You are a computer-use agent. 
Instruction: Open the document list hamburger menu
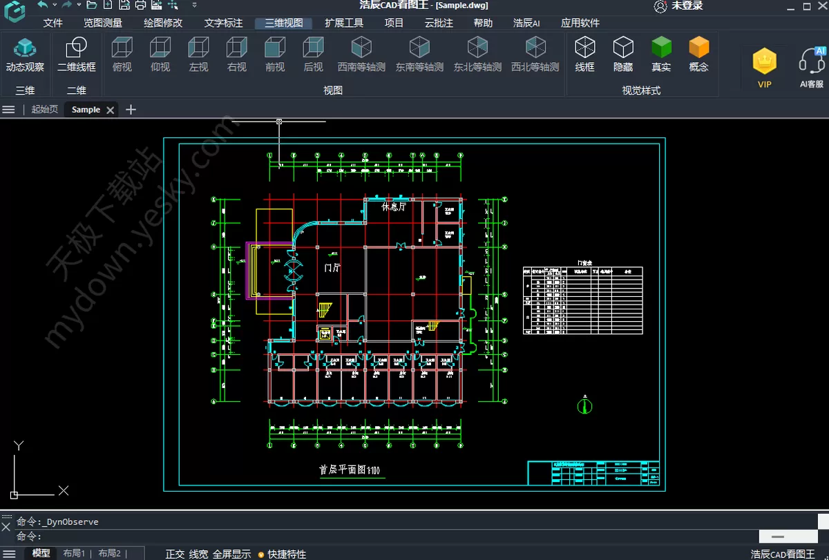9,110
